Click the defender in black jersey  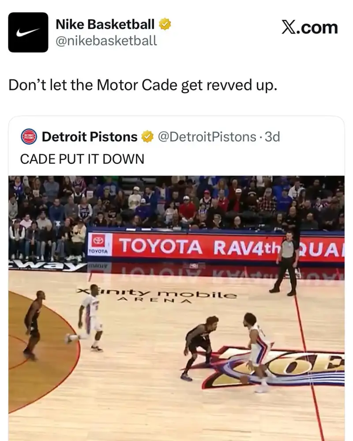200,348
